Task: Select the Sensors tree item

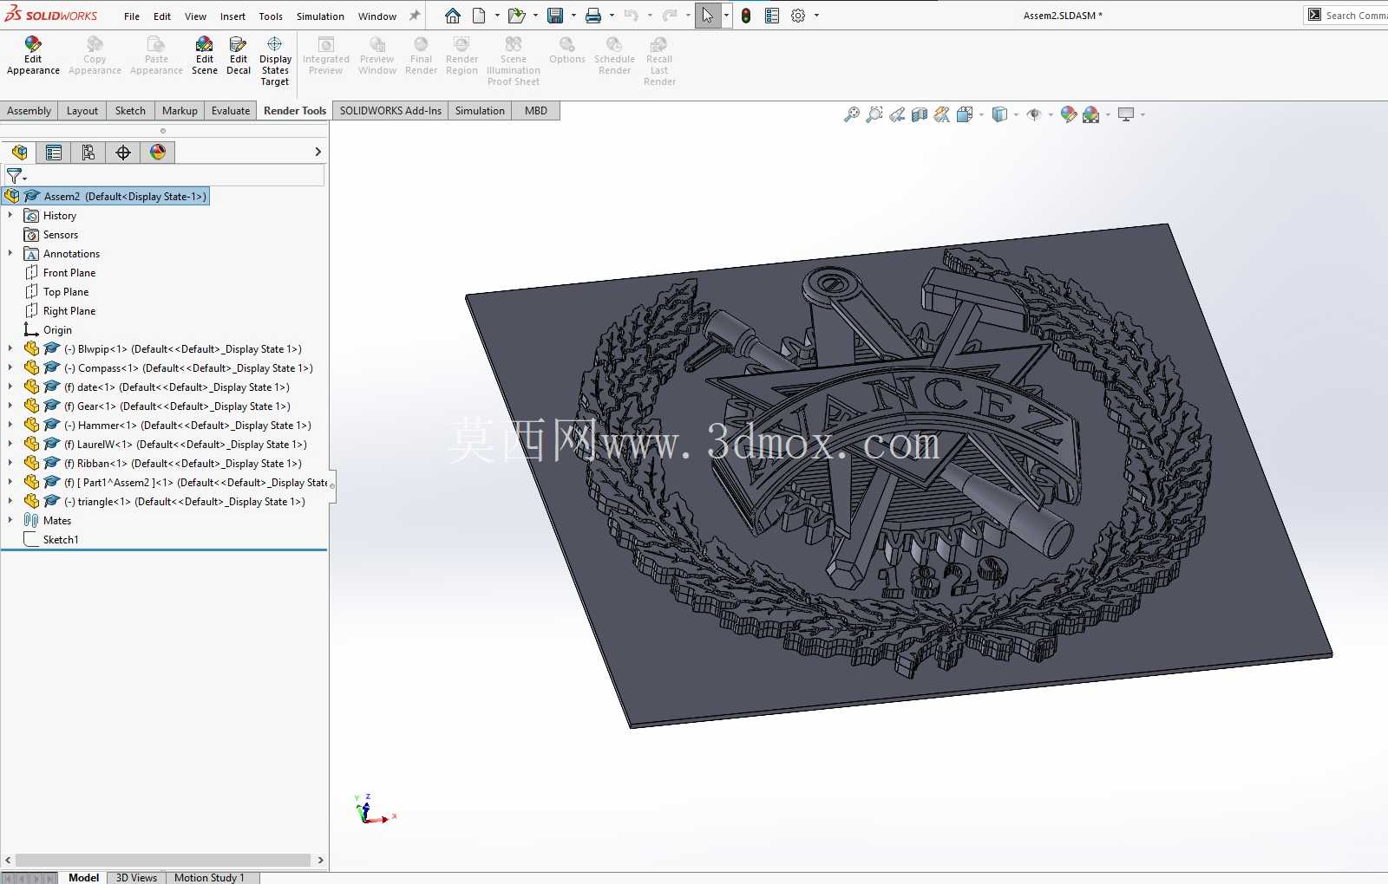Action: tap(61, 235)
